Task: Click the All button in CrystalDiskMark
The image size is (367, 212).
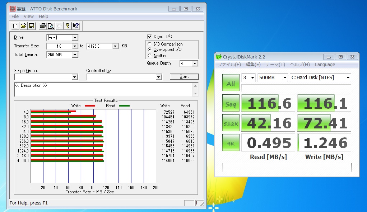Action: pos(231,83)
